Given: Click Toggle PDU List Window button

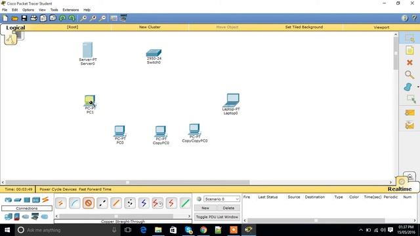Looking at the screenshot, I should (217, 217).
